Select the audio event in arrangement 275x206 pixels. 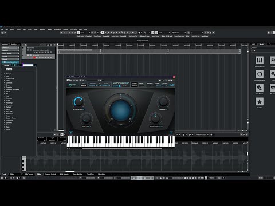149,51
